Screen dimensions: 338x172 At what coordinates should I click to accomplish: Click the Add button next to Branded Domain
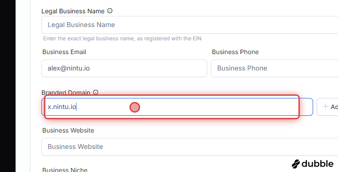327,107
